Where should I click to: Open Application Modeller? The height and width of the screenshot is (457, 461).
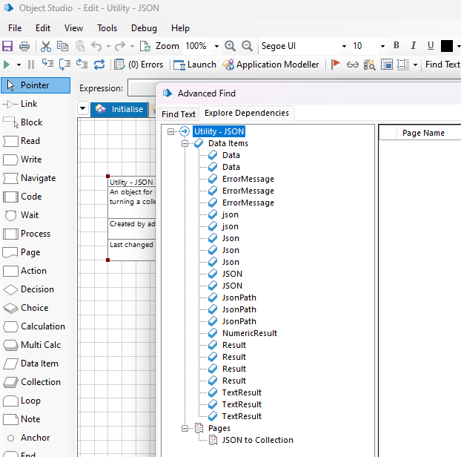point(271,65)
